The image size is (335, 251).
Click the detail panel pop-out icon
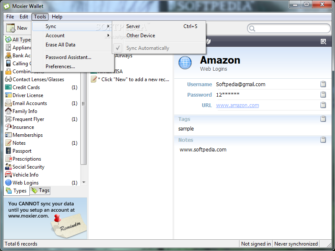click(x=323, y=41)
